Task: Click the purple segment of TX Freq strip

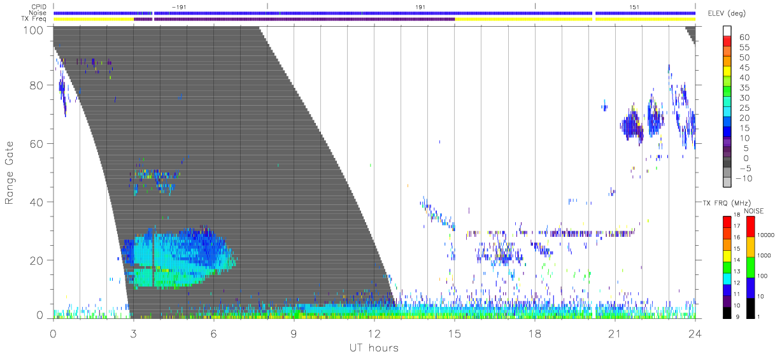Action: coord(294,19)
